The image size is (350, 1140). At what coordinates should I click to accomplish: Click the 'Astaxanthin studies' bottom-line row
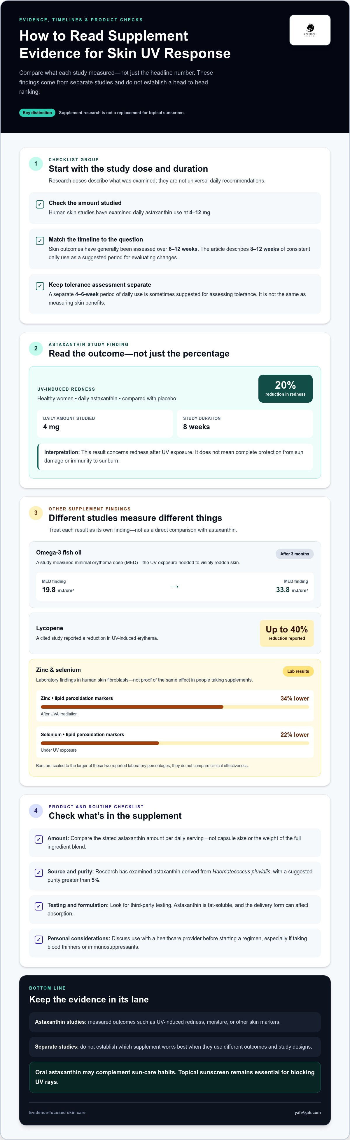point(175,1022)
